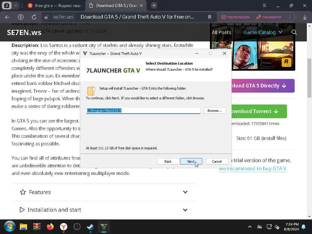Click the network tray icon

(x=269, y=227)
